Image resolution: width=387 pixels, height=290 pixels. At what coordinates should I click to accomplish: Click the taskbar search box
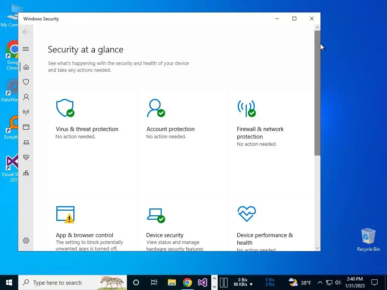click(x=73, y=282)
